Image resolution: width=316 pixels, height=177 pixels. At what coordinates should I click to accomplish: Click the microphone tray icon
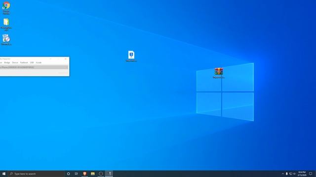(x=287, y=174)
